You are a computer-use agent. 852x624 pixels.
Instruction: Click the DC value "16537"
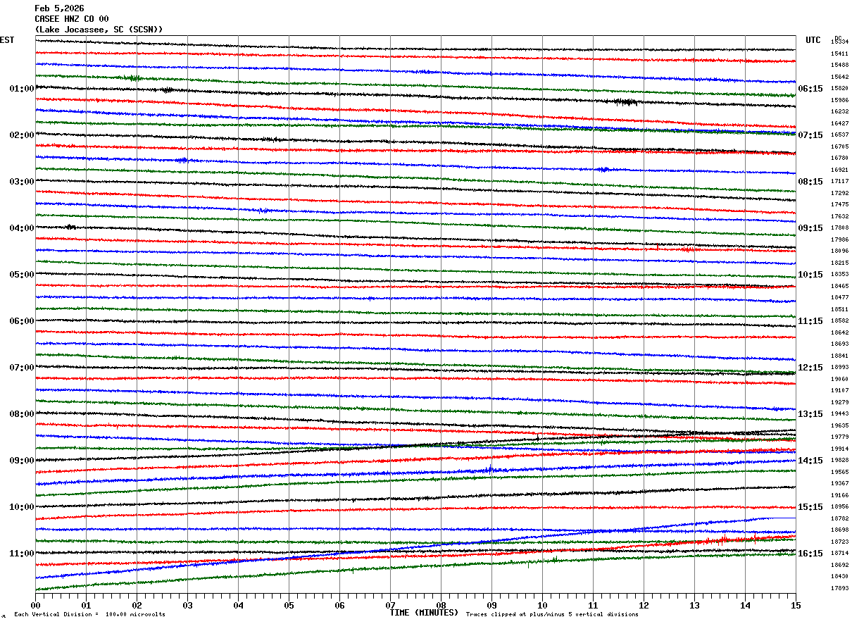point(839,135)
